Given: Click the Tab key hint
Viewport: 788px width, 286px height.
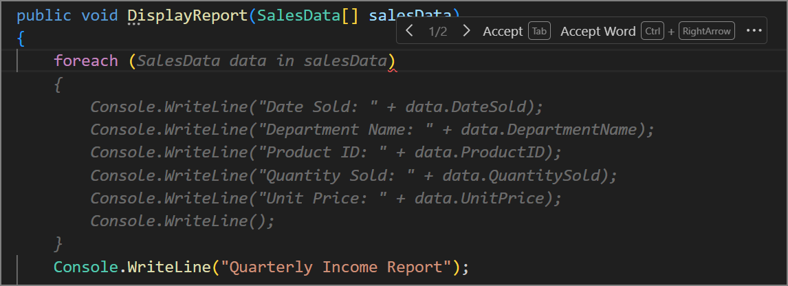Looking at the screenshot, I should coord(539,31).
